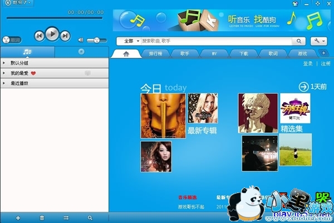The width and height of the screenshot is (334, 223).
Task: Click the 音乐精选 red link
Action: coord(188,197)
